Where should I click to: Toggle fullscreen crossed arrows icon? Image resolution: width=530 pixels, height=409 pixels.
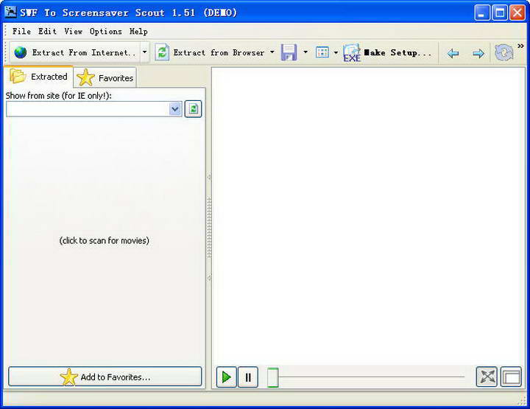pyautogui.click(x=487, y=377)
